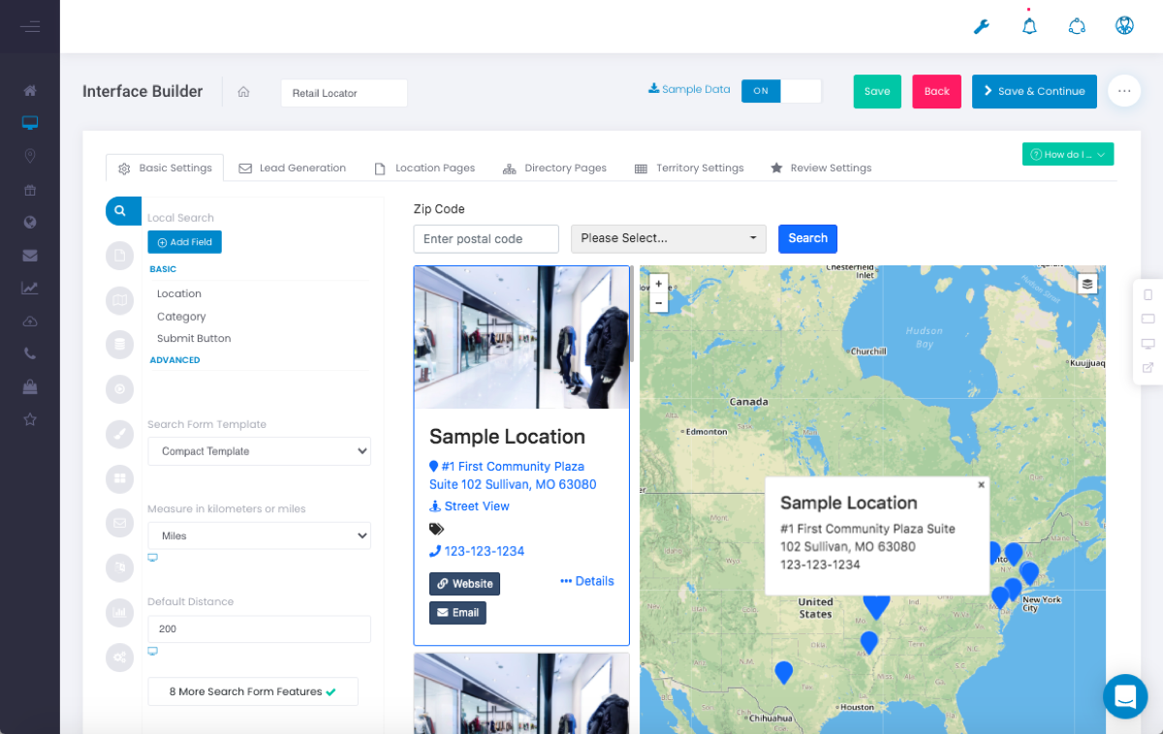1163x734 pixels.
Task: Click the phone icon in sidebar
Action: (x=29, y=352)
